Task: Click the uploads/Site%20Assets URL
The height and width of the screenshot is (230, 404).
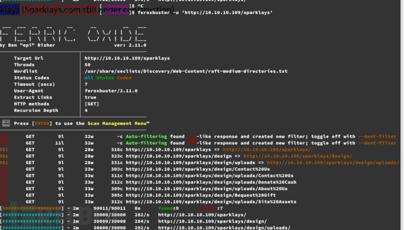Action: 211,202
